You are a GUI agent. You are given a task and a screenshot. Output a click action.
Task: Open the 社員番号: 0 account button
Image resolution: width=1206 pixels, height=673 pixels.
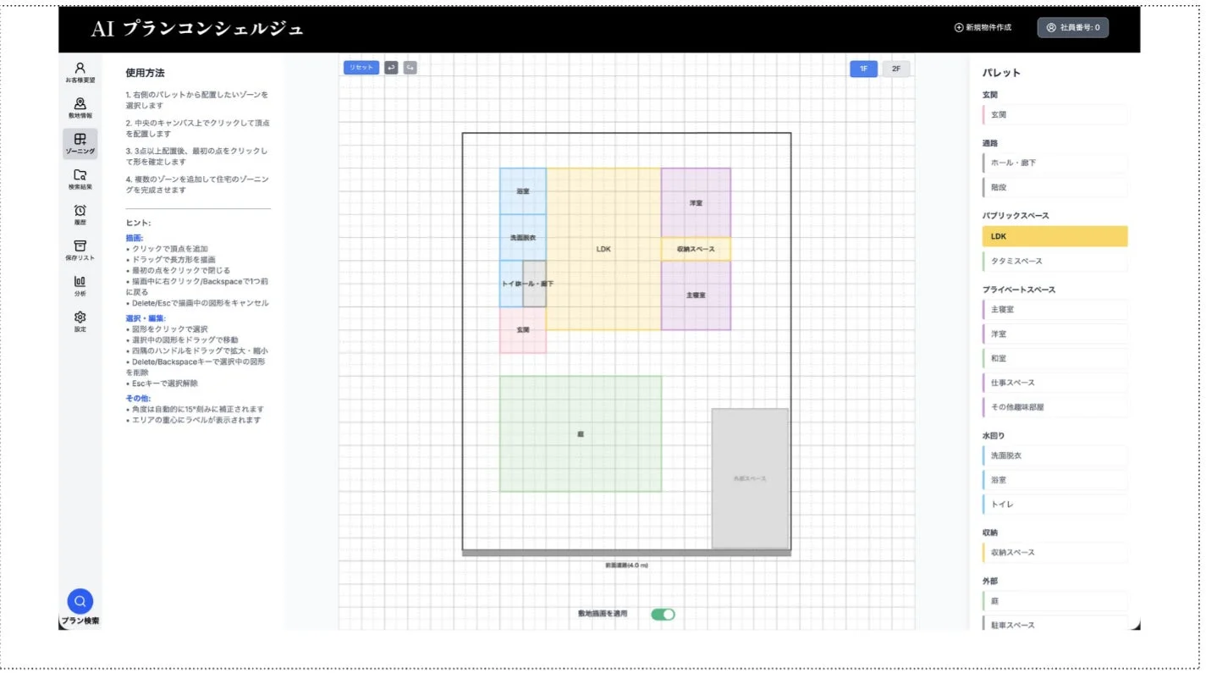coord(1072,28)
